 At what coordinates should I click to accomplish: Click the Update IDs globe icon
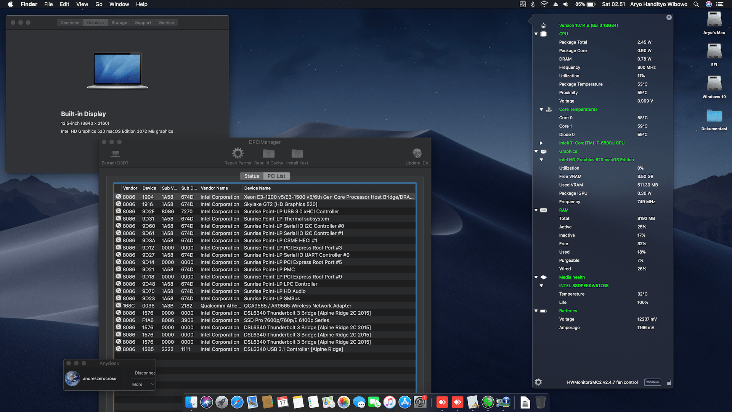pos(417,153)
